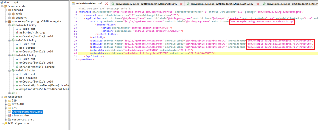Image resolution: width=318 pixels, height=130 pixels.
Task: Click the class icon on the MainActivity tab
Action: pyautogui.click(x=113, y=4)
